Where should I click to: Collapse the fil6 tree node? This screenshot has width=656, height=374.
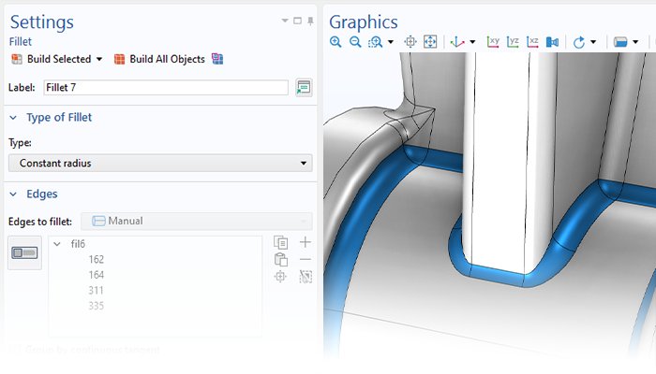[57, 244]
